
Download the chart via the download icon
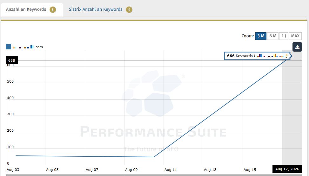pyautogui.click(x=297, y=47)
